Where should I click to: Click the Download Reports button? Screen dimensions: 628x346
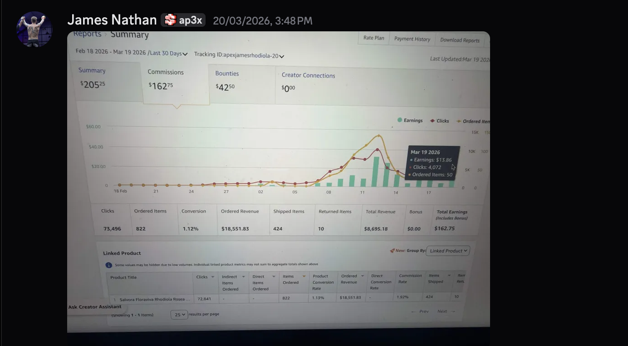coord(460,40)
